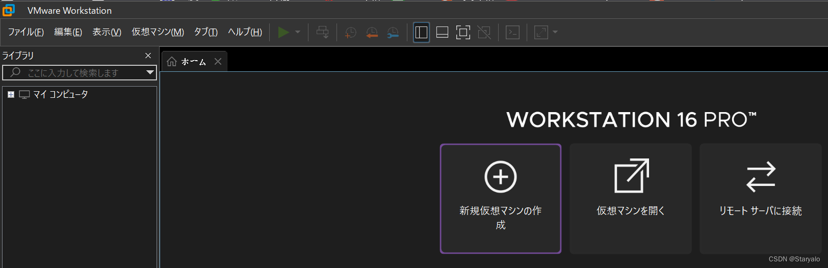Click the green power on play button
Image resolution: width=828 pixels, height=268 pixels.
pos(283,33)
